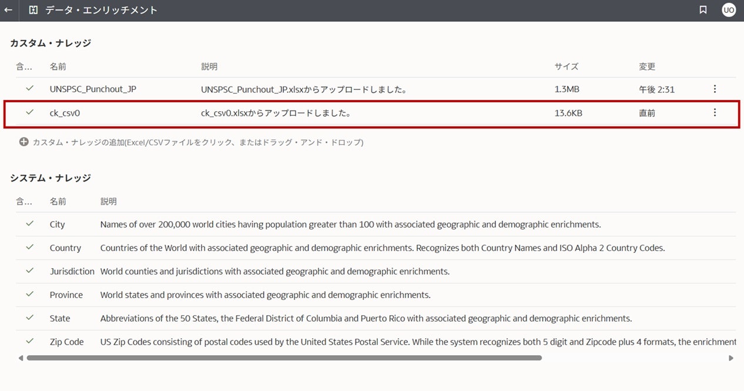Click the plus icon to add custom knowledge
Image resolution: width=744 pixels, height=391 pixels.
[24, 142]
